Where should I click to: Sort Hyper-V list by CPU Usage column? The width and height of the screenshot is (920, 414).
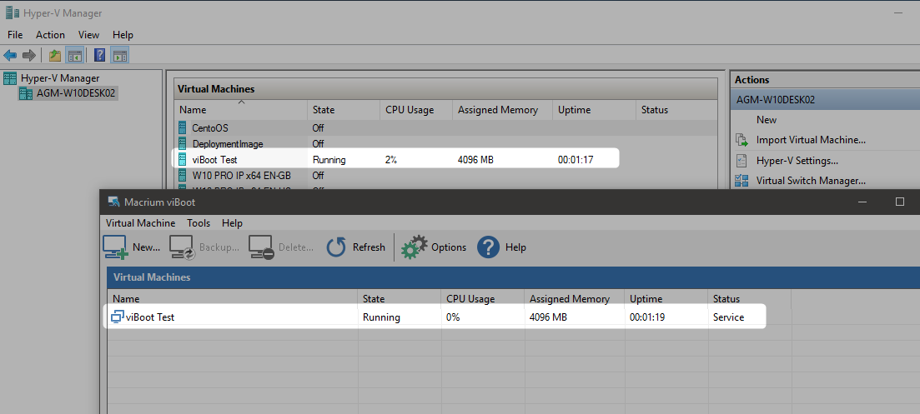click(x=416, y=109)
